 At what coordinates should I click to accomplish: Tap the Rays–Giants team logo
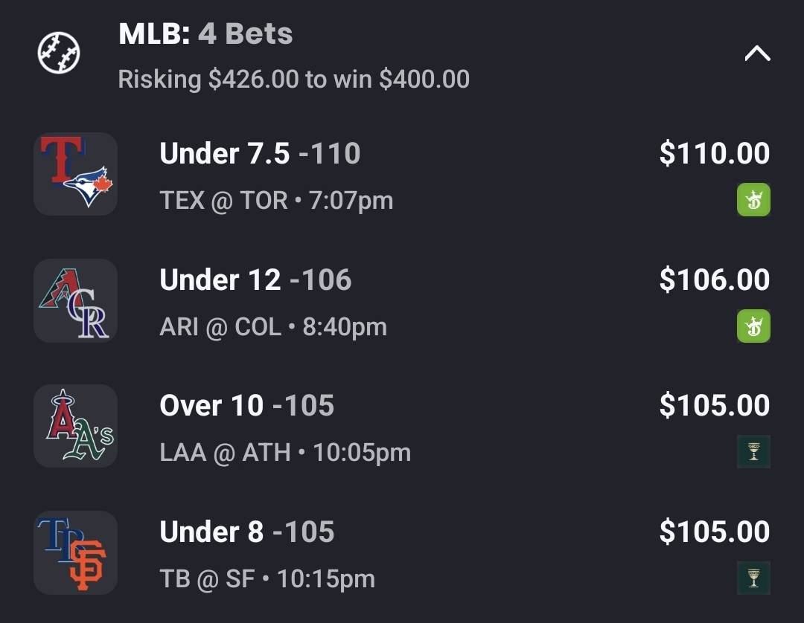pos(75,552)
